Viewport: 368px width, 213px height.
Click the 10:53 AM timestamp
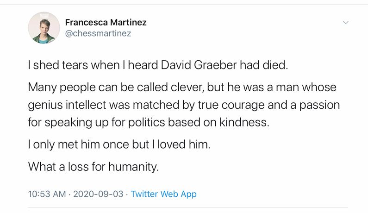coord(47,194)
